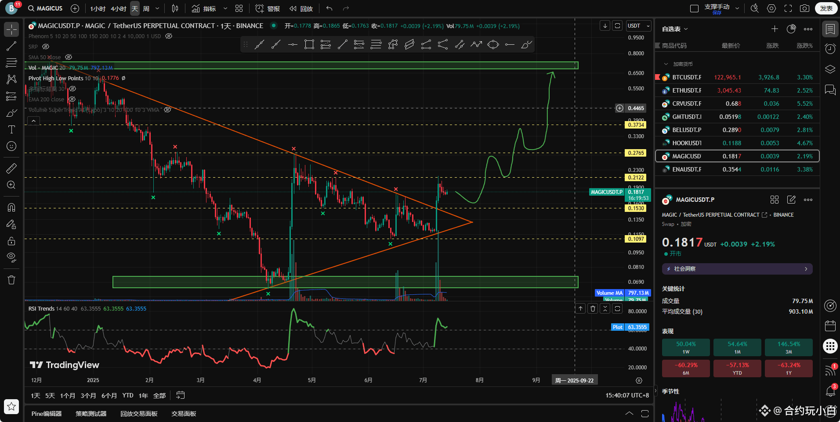Click the trash icon to remove drawings
The image size is (840, 422).
click(x=11, y=280)
